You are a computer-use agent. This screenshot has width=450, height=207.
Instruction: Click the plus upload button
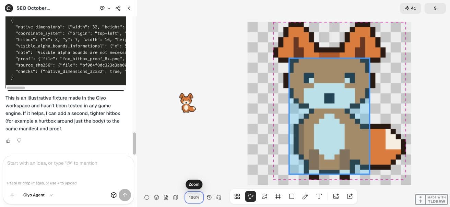tap(12, 195)
